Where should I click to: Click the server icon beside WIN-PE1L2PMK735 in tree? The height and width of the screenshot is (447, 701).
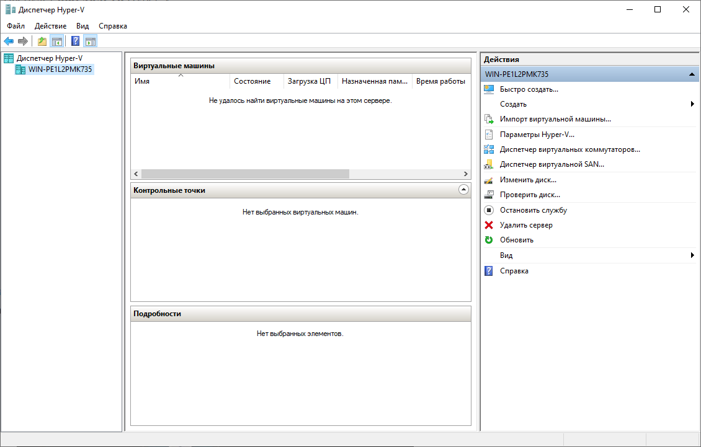(x=20, y=69)
